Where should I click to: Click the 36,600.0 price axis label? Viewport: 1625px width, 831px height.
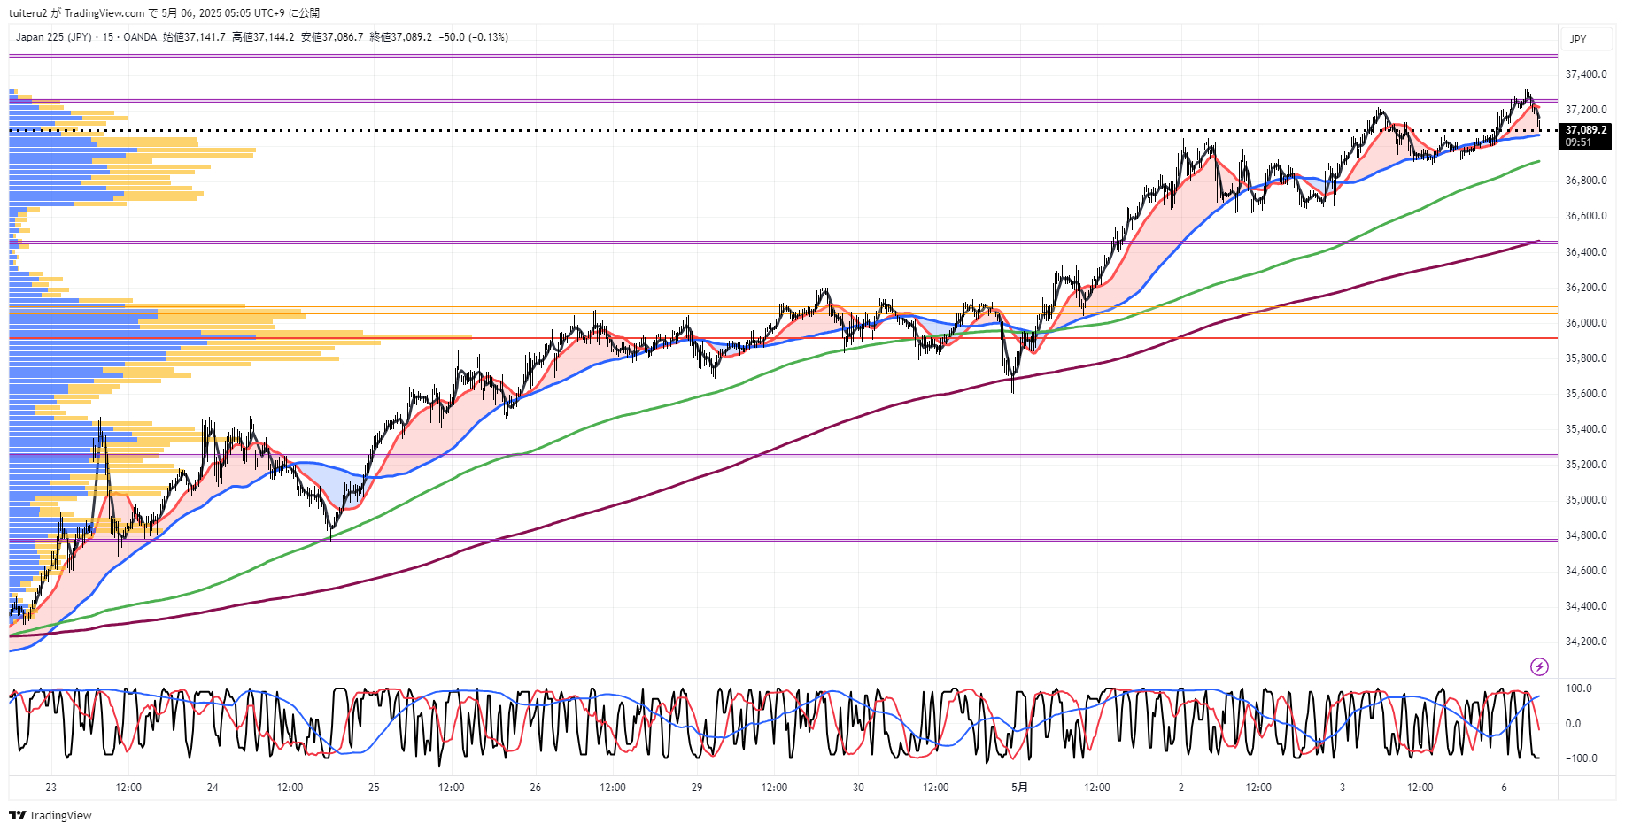point(1586,216)
